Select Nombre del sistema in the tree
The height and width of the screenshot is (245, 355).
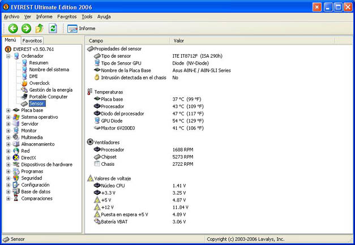click(49, 70)
